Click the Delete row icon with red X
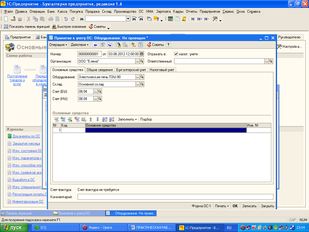This screenshot has height=232, width=309. coord(77,119)
